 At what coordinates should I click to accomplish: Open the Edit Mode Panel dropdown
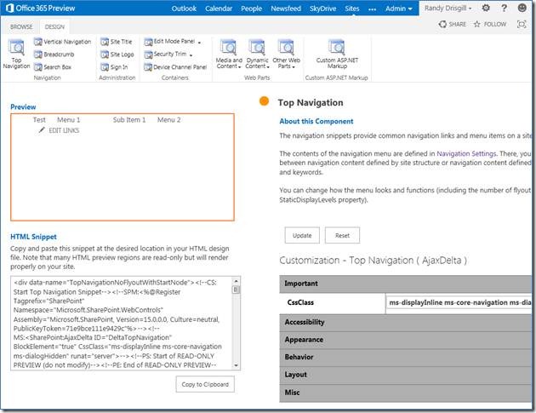point(173,42)
